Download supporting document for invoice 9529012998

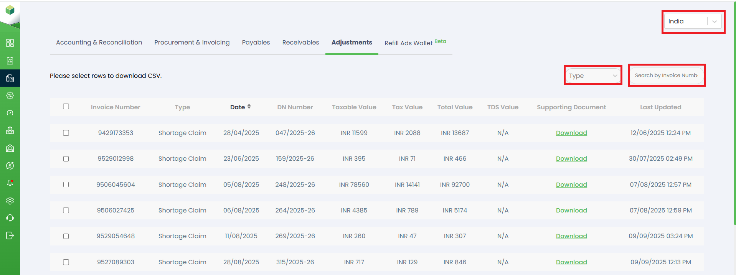click(571, 159)
